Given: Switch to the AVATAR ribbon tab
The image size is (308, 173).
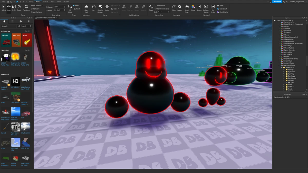Looking at the screenshot, I should [46, 2].
